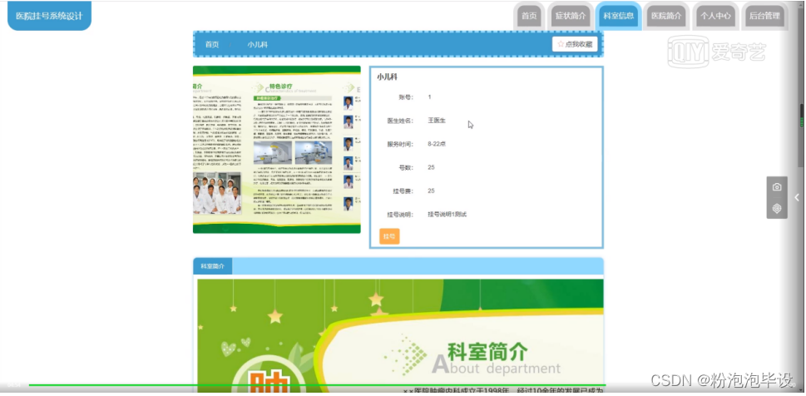Click the hexagon target icon below the camera

(x=777, y=208)
